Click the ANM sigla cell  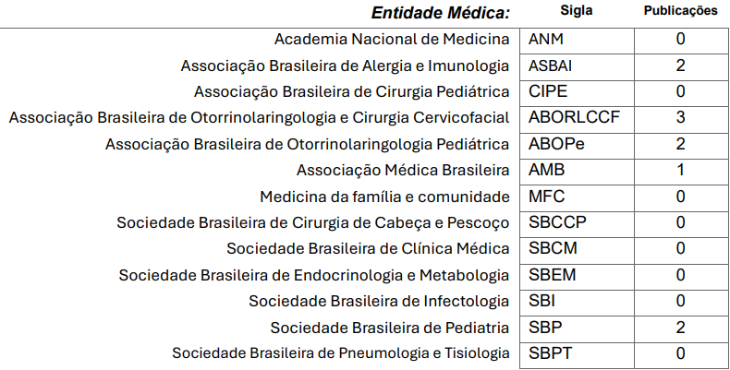point(577,41)
